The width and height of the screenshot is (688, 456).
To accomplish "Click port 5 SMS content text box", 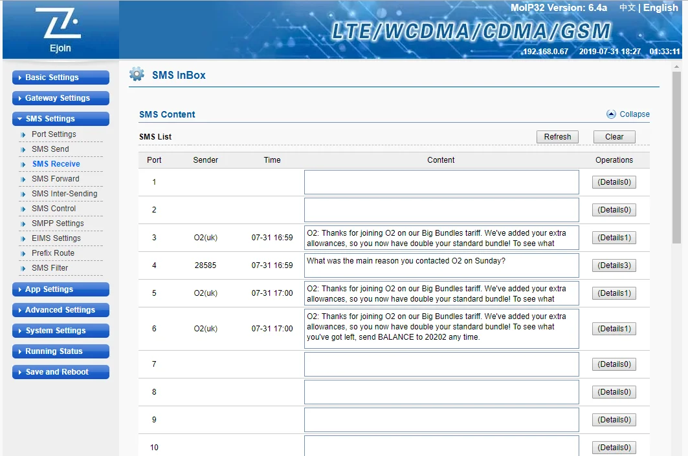I will click(x=441, y=293).
